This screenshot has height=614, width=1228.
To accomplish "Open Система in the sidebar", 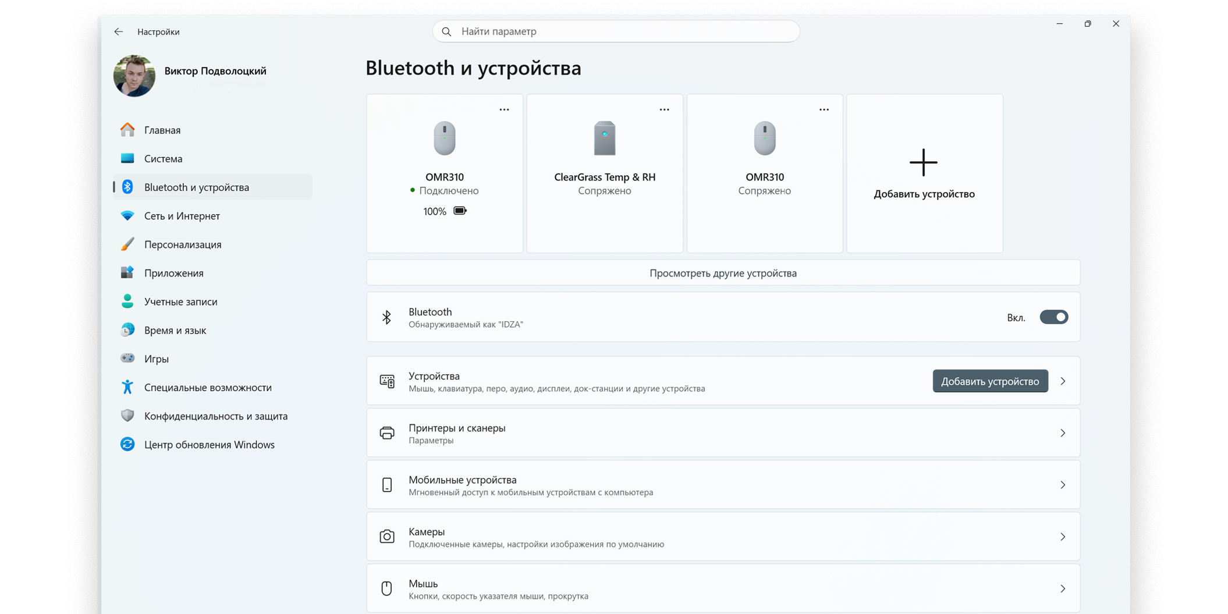I will click(x=213, y=158).
